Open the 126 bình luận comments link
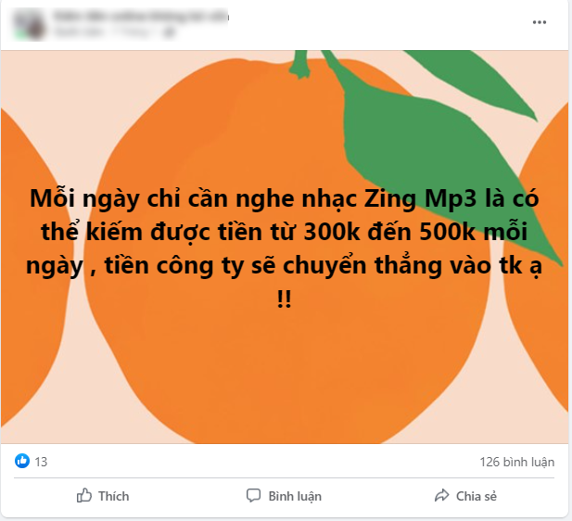572x521 pixels. click(516, 462)
